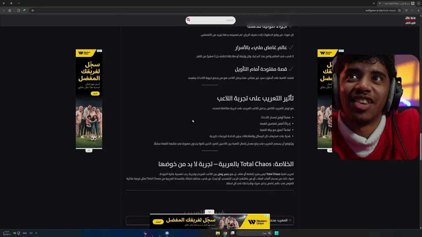Screen dimensions: 422x237
Task: Go forward in browser history
Action: [412, 10]
